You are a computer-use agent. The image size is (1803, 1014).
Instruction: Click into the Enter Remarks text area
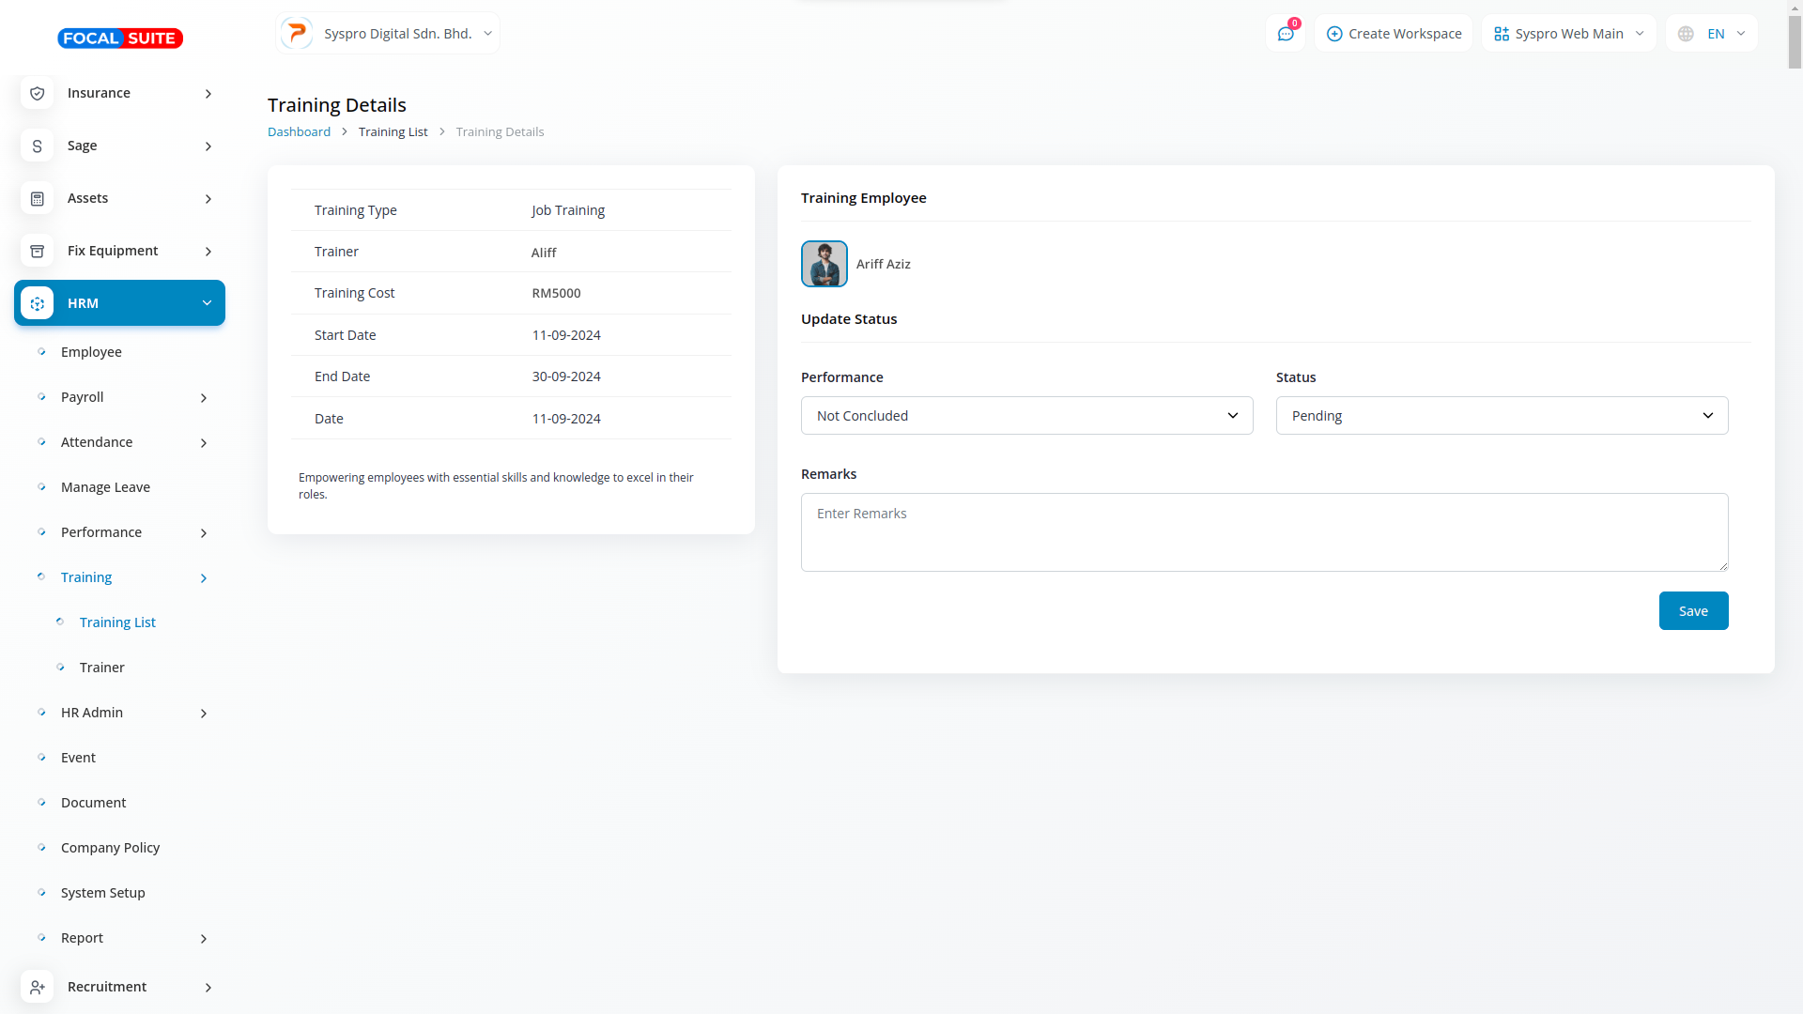tap(1264, 532)
